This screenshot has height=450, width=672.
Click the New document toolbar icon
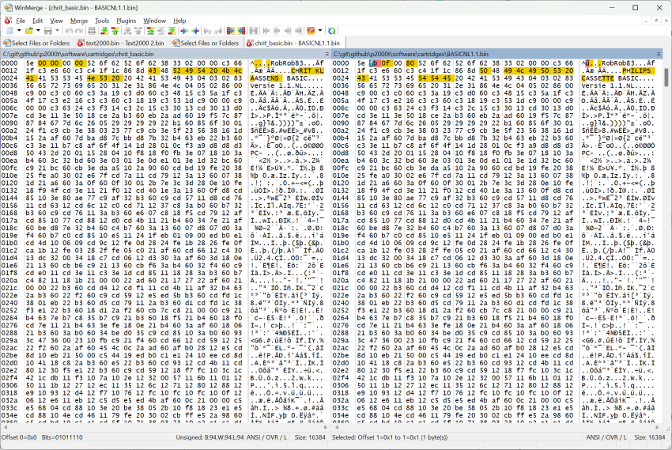(x=9, y=30)
